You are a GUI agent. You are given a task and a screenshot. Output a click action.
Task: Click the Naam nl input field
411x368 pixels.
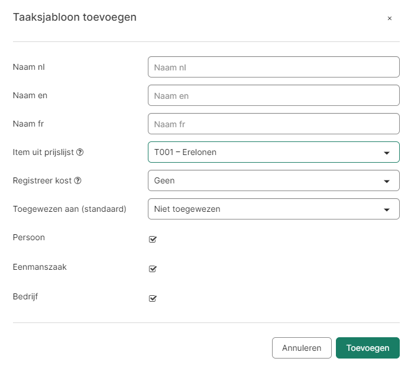tap(274, 67)
